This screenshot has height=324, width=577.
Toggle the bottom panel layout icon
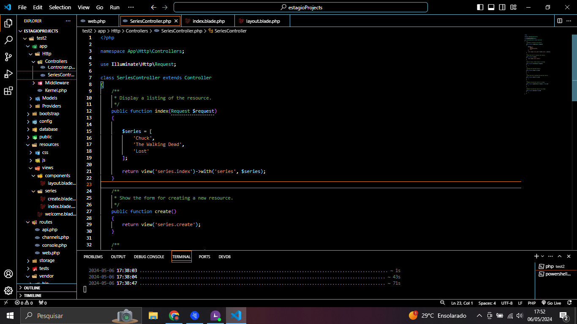tap(491, 7)
